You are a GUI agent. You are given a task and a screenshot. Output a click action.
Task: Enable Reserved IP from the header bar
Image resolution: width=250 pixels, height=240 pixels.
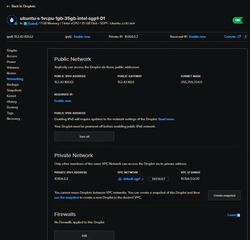click(x=197, y=37)
